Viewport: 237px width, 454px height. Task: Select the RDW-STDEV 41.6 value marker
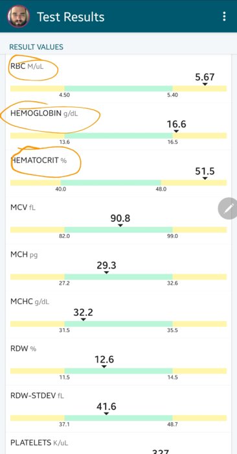click(x=106, y=408)
